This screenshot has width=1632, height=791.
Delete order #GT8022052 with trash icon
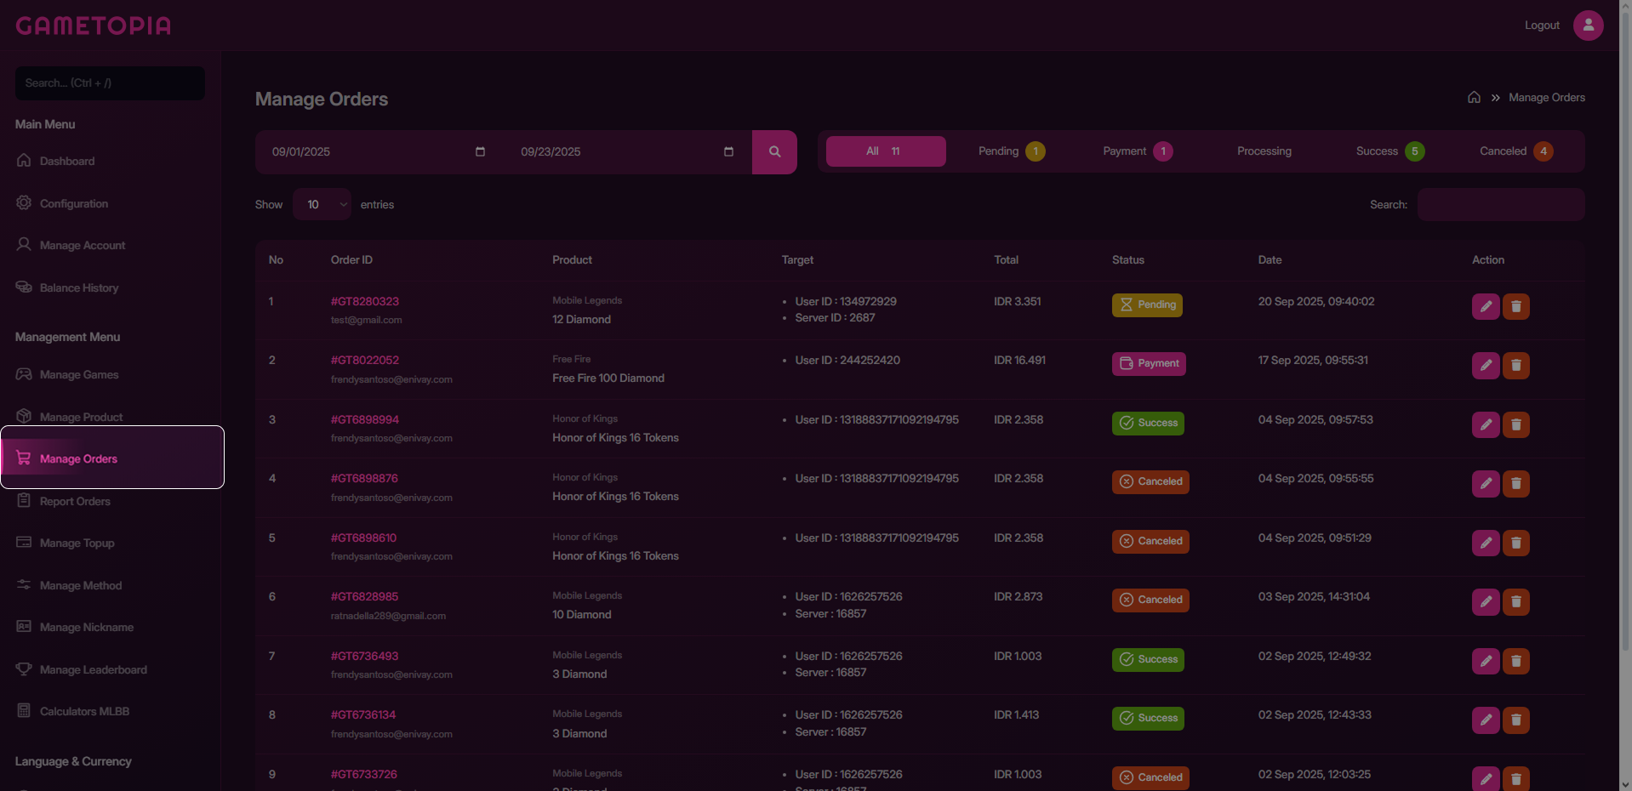click(1516, 366)
